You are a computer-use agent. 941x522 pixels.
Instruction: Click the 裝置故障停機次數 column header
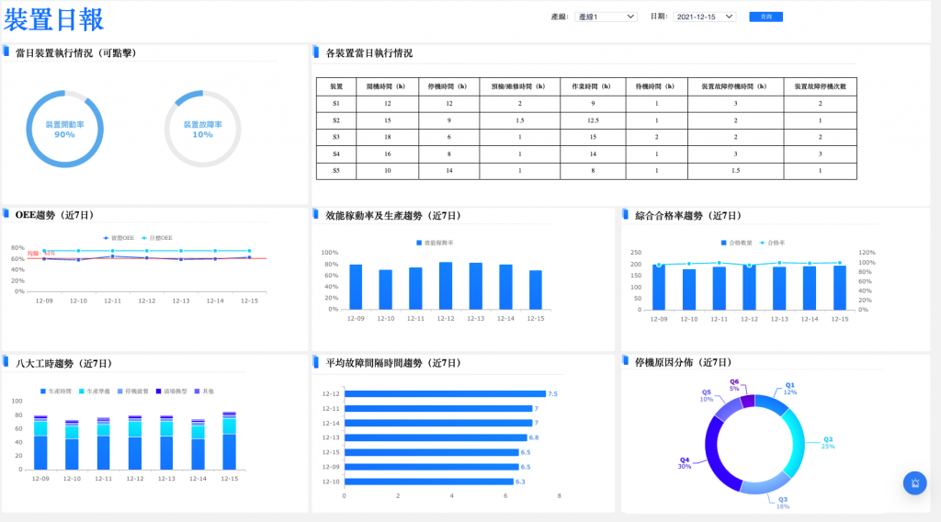pos(820,85)
